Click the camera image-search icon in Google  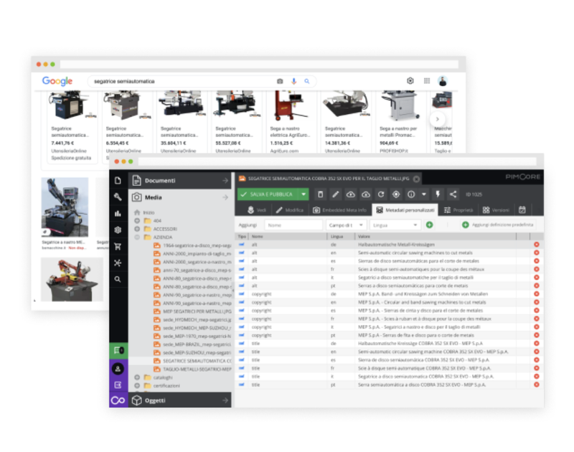coord(280,81)
